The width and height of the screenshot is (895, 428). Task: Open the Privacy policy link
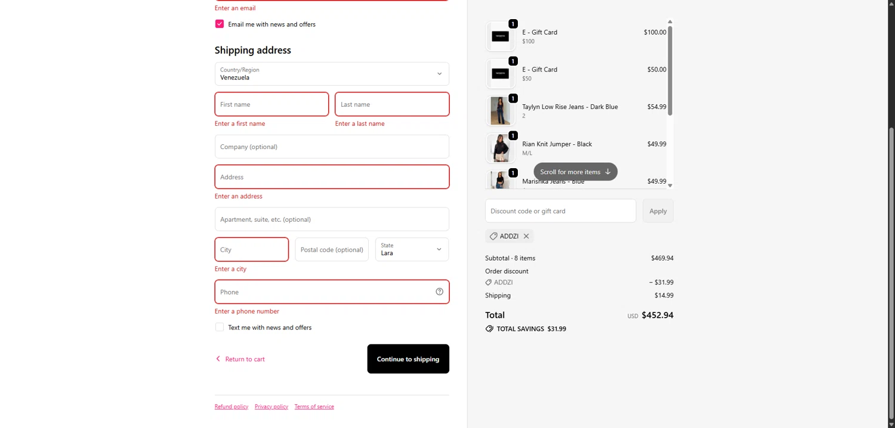click(271, 407)
